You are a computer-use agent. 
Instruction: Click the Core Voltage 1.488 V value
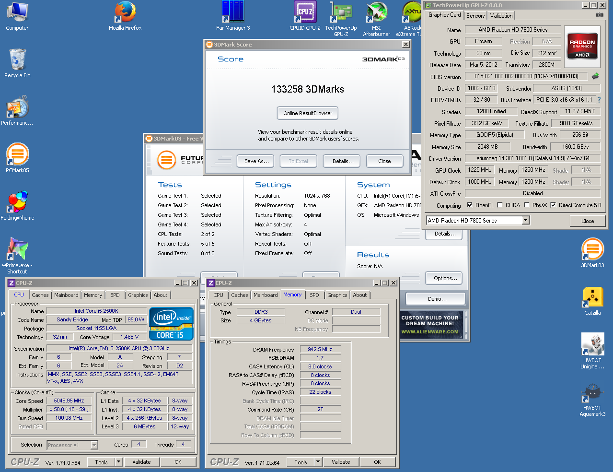[129, 337]
